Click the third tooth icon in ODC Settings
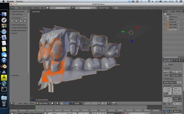 point(21,21)
